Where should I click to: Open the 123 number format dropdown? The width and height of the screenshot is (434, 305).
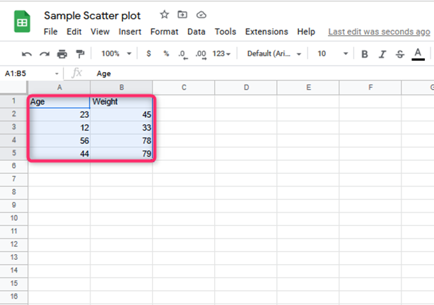point(221,54)
